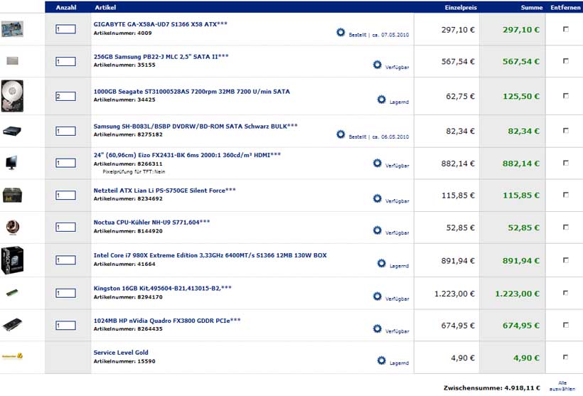Open 1000GB Seagate ST31000528AS product link
The height and width of the screenshot is (396, 583).
(x=191, y=92)
